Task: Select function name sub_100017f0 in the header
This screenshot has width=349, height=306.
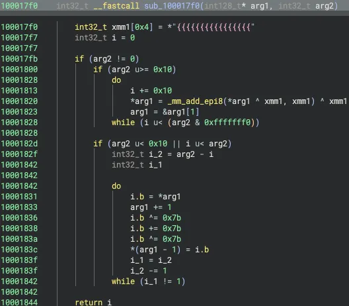Action: tap(172, 6)
